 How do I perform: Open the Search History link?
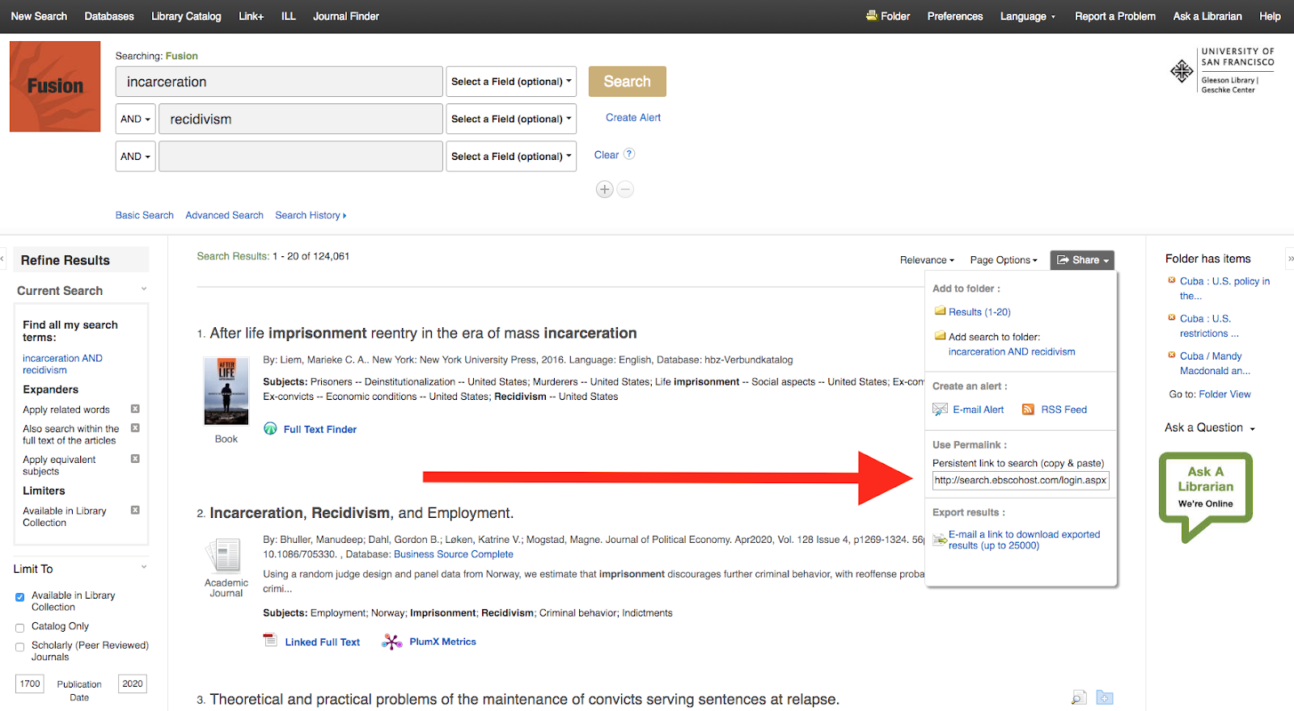pyautogui.click(x=311, y=215)
